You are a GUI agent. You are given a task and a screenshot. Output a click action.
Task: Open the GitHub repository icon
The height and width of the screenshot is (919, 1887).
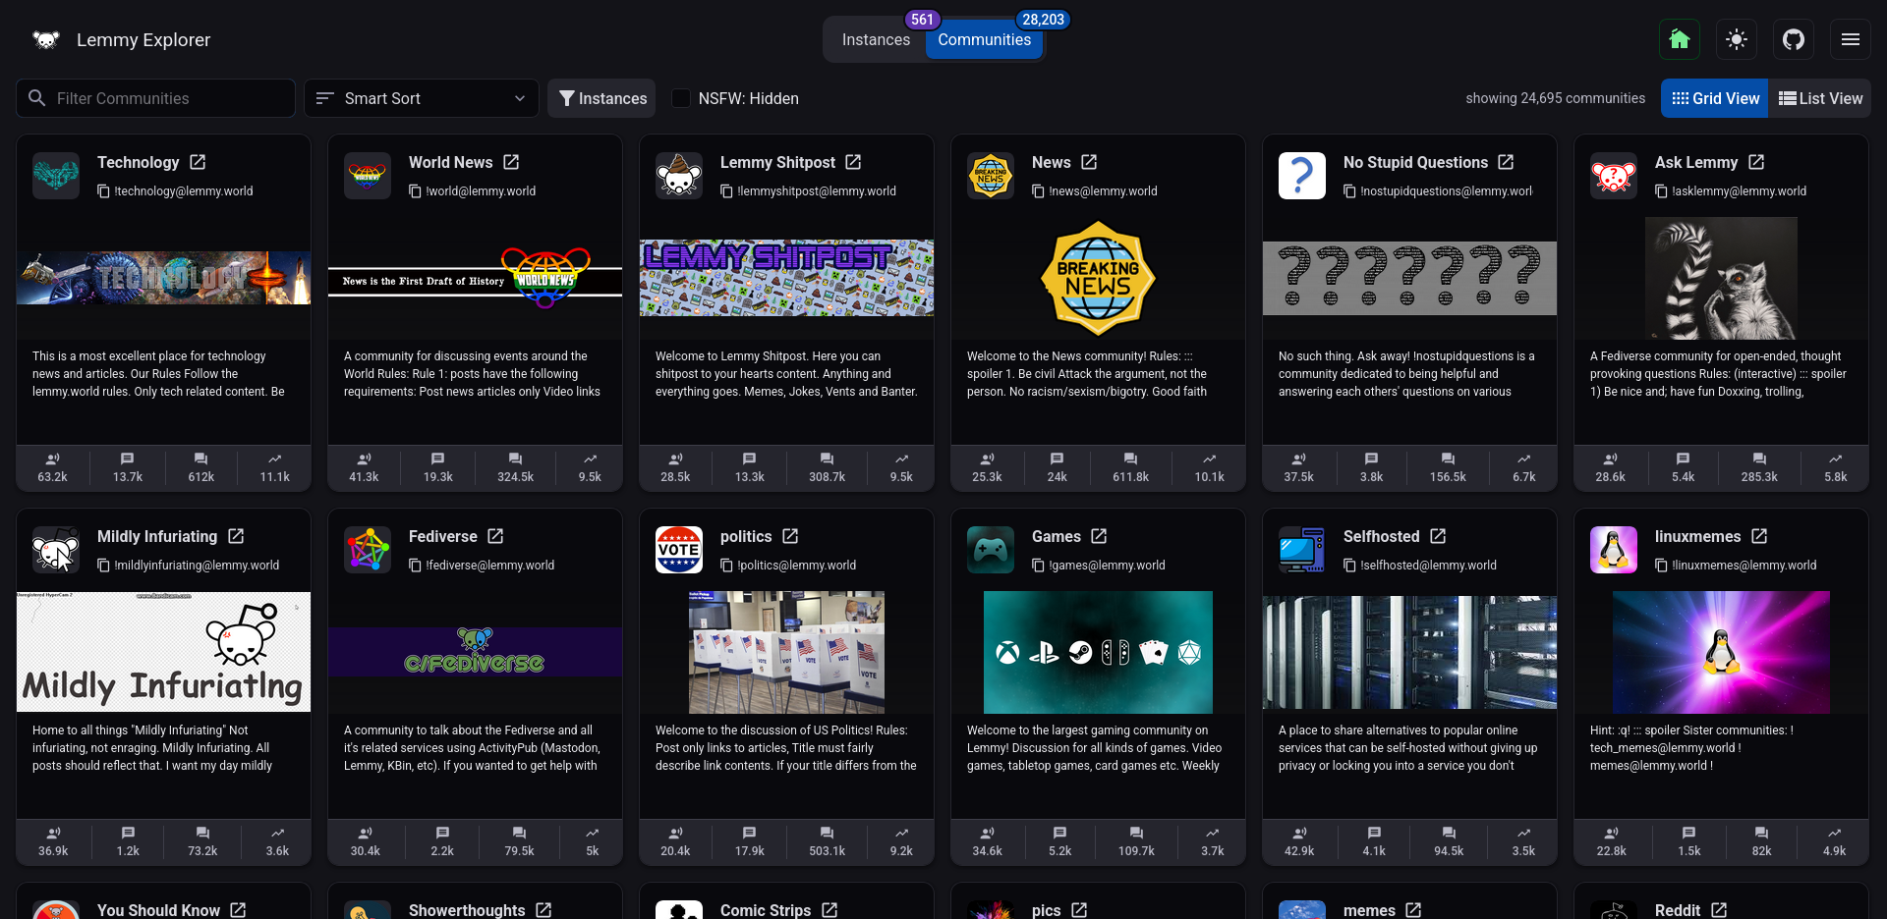tap(1794, 39)
